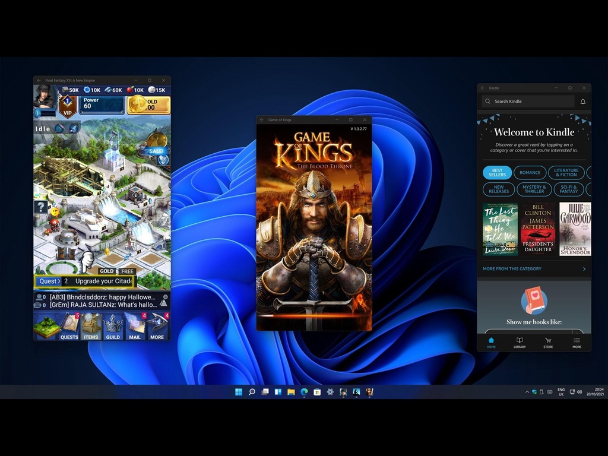
Task: Expand category with the chevron arrow
Action: tap(584, 269)
